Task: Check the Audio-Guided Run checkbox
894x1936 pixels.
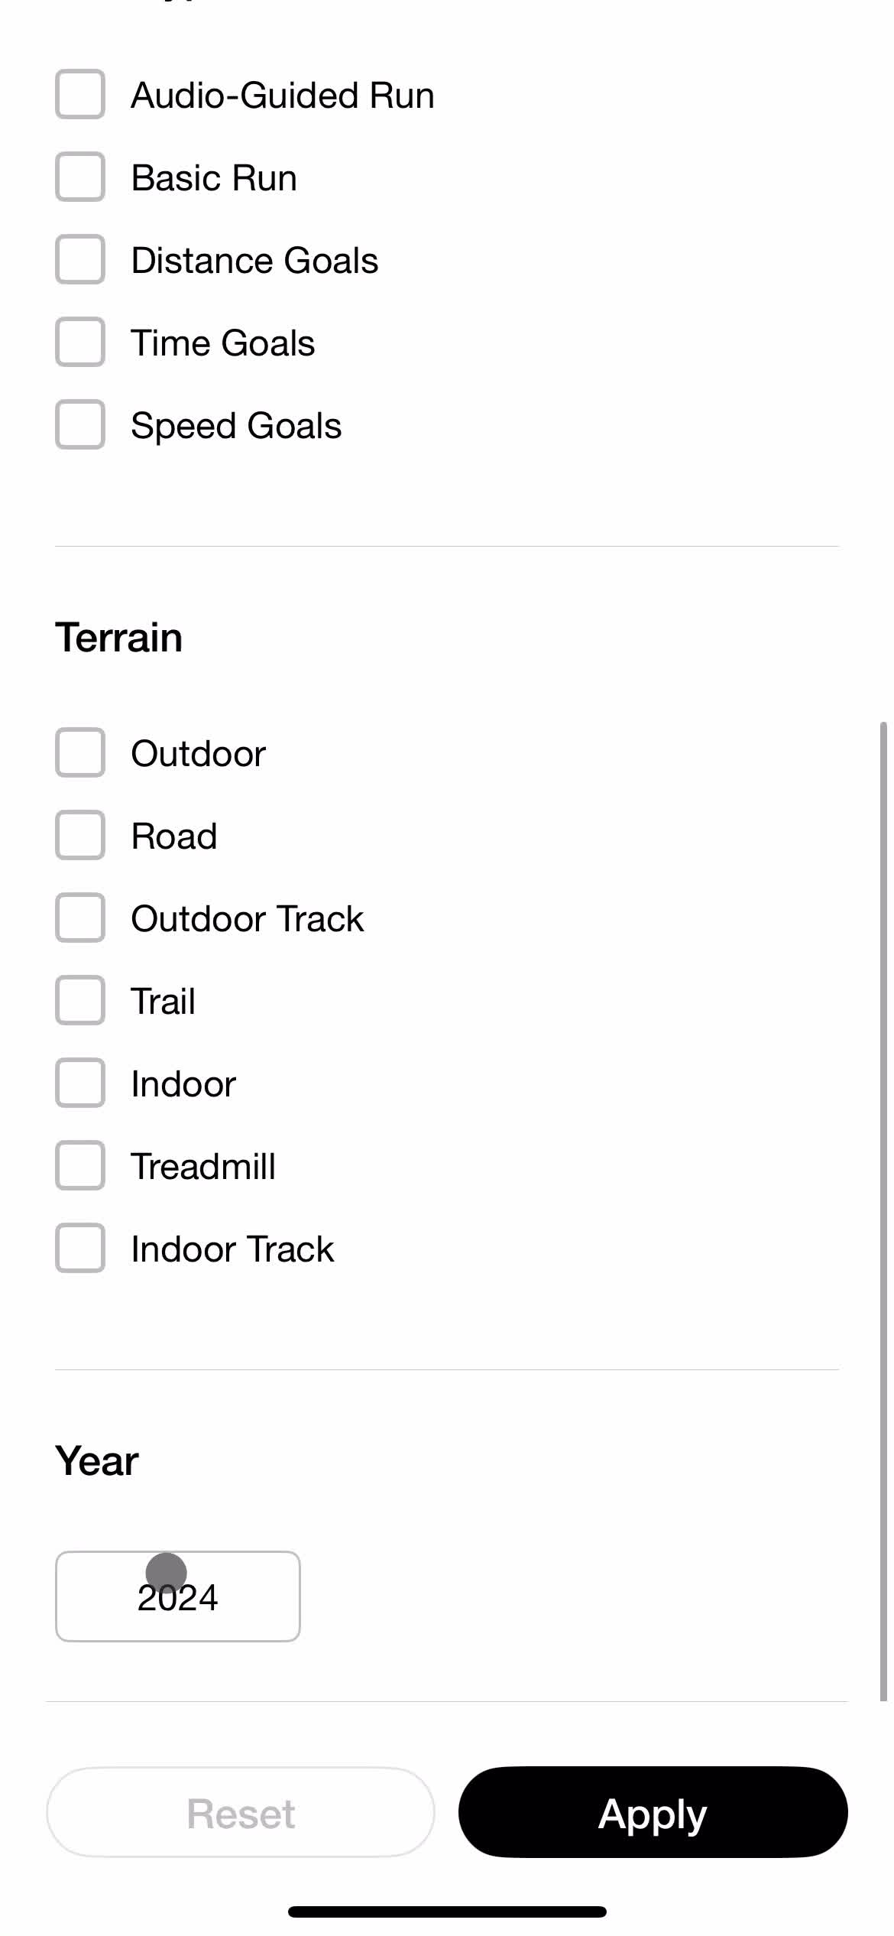Action: click(x=79, y=95)
